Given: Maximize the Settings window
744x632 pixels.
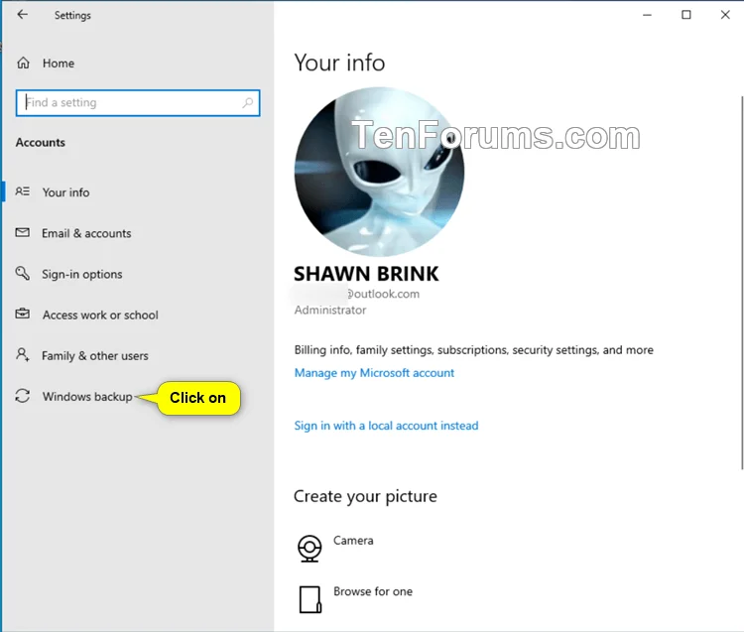Looking at the screenshot, I should (686, 15).
